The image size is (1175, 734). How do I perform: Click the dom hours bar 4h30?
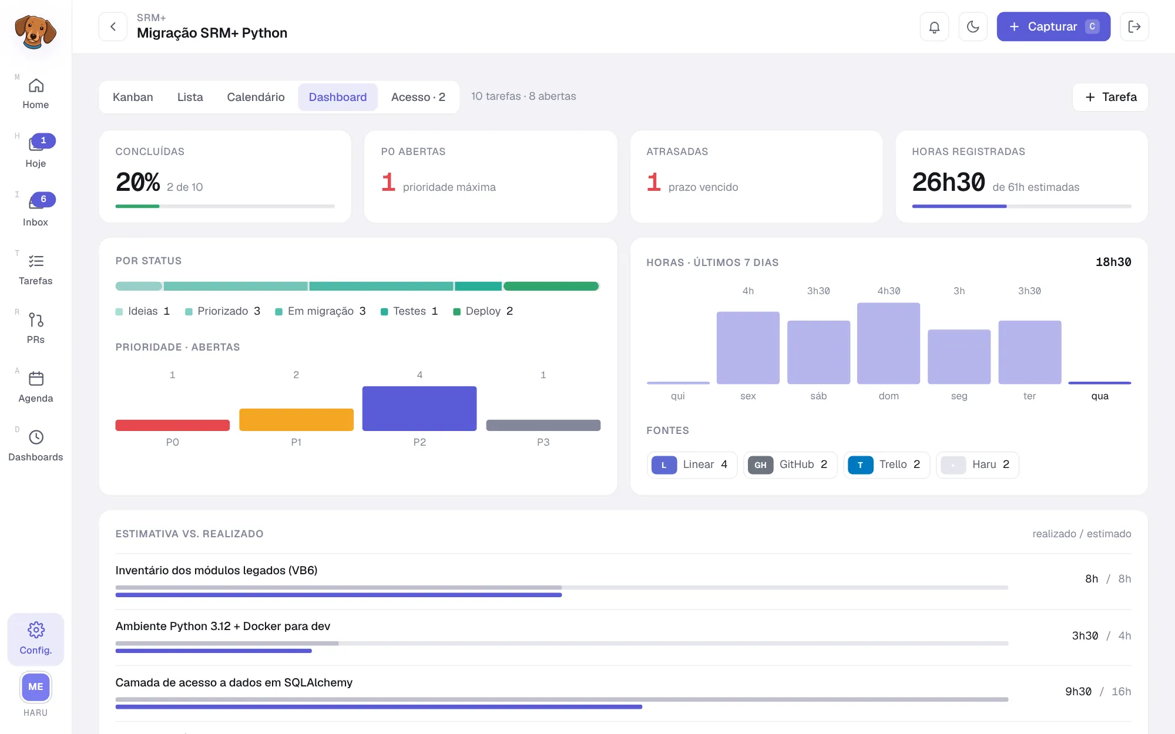(x=889, y=344)
